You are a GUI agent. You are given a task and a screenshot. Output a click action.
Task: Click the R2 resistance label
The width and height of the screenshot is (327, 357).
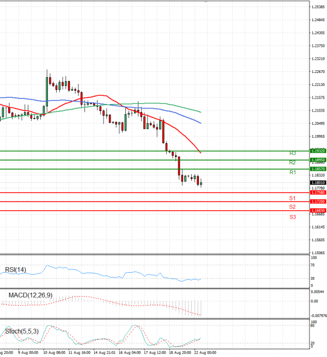(x=292, y=163)
